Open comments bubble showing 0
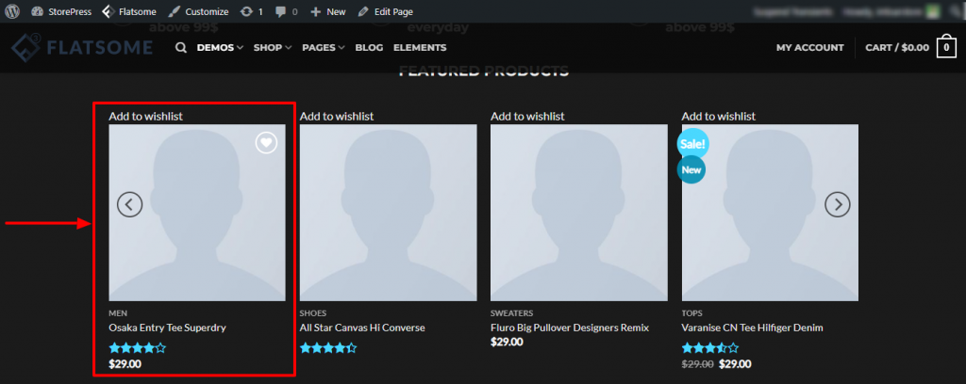This screenshot has width=966, height=384. coord(287,11)
